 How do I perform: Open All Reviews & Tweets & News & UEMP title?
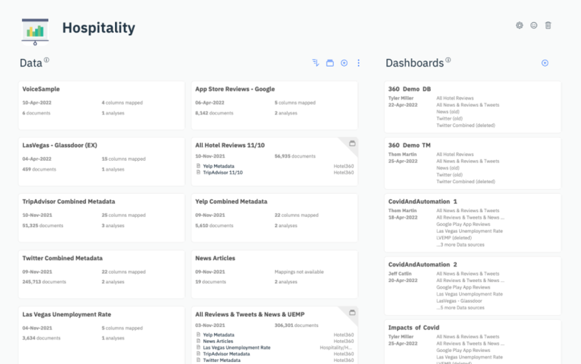[x=250, y=314]
